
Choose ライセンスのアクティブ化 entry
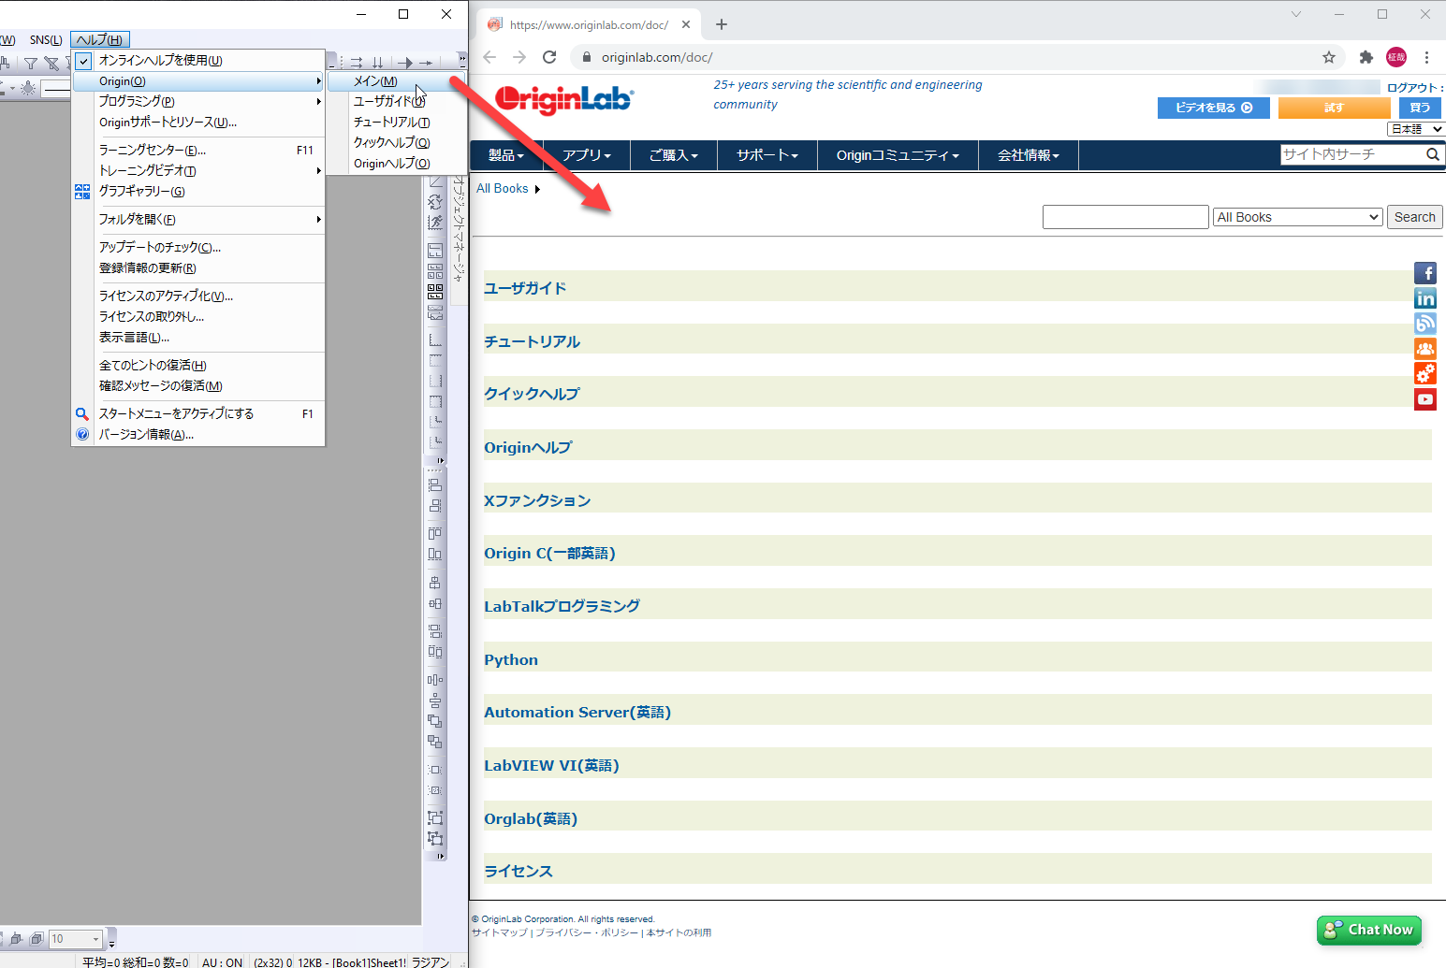pyautogui.click(x=198, y=296)
